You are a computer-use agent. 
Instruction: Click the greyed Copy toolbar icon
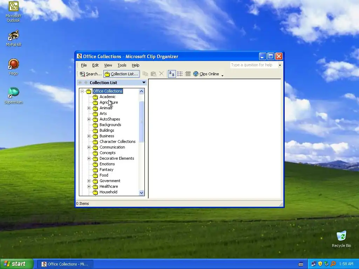[145, 74]
